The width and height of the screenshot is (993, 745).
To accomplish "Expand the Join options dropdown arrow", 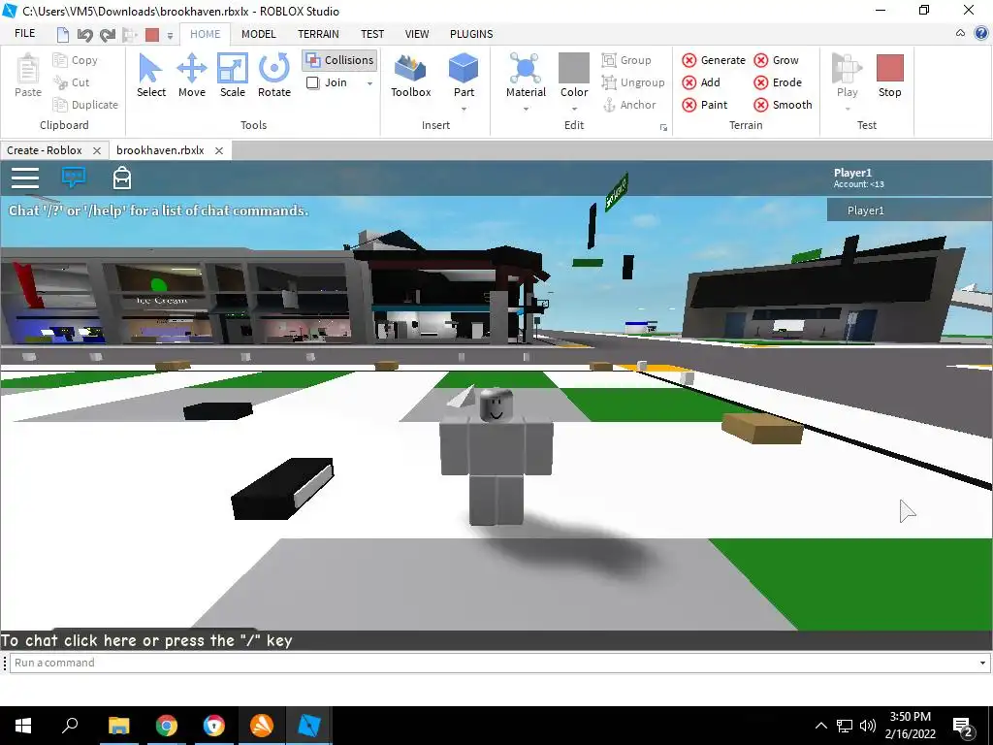I will pyautogui.click(x=369, y=83).
